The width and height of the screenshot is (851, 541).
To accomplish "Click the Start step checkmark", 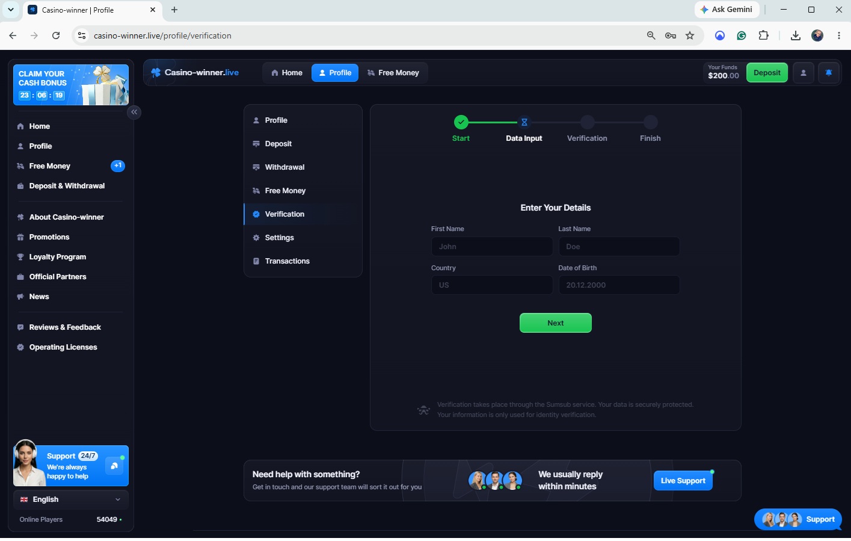I will point(461,122).
